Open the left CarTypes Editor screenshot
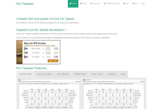The image size is (163, 109). [49, 94]
